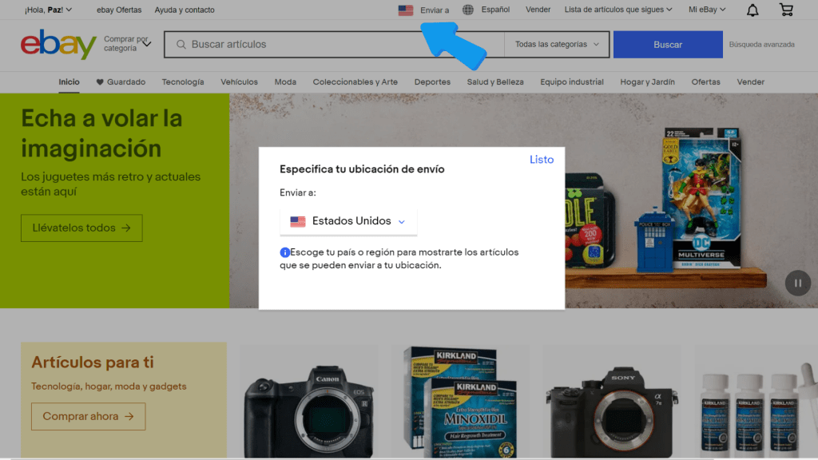
Task: Open the Vehículos category tab
Action: coord(239,82)
